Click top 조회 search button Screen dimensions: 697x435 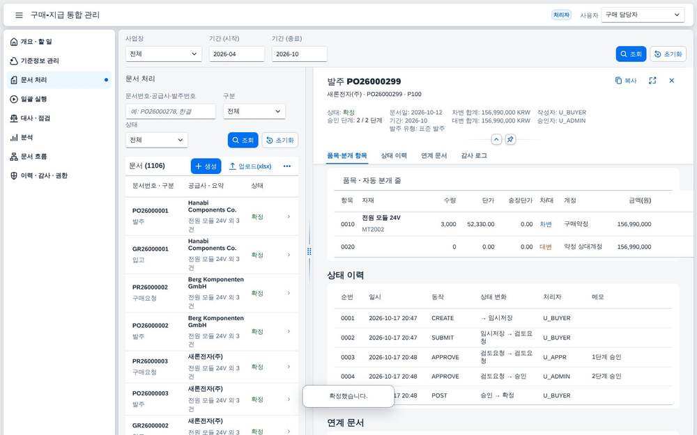point(631,54)
